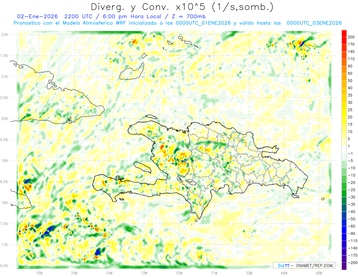The image size is (358, 277).
Task: Click the positive "140" colorbar value
Action: click(351, 51)
